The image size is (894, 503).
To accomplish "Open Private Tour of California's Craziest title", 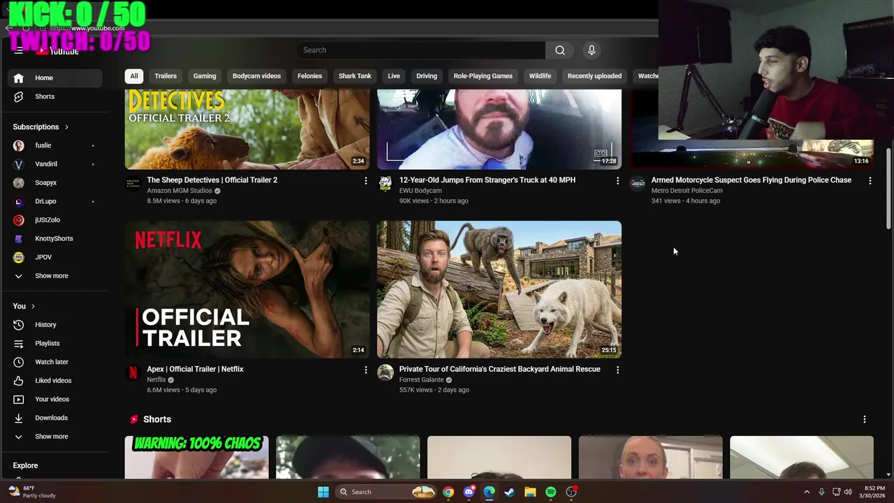I will (x=499, y=369).
